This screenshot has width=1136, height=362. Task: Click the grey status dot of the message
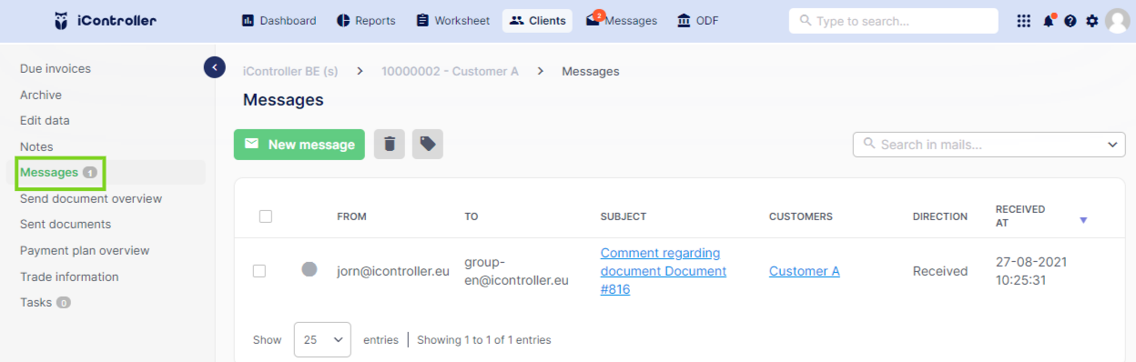[x=309, y=269]
